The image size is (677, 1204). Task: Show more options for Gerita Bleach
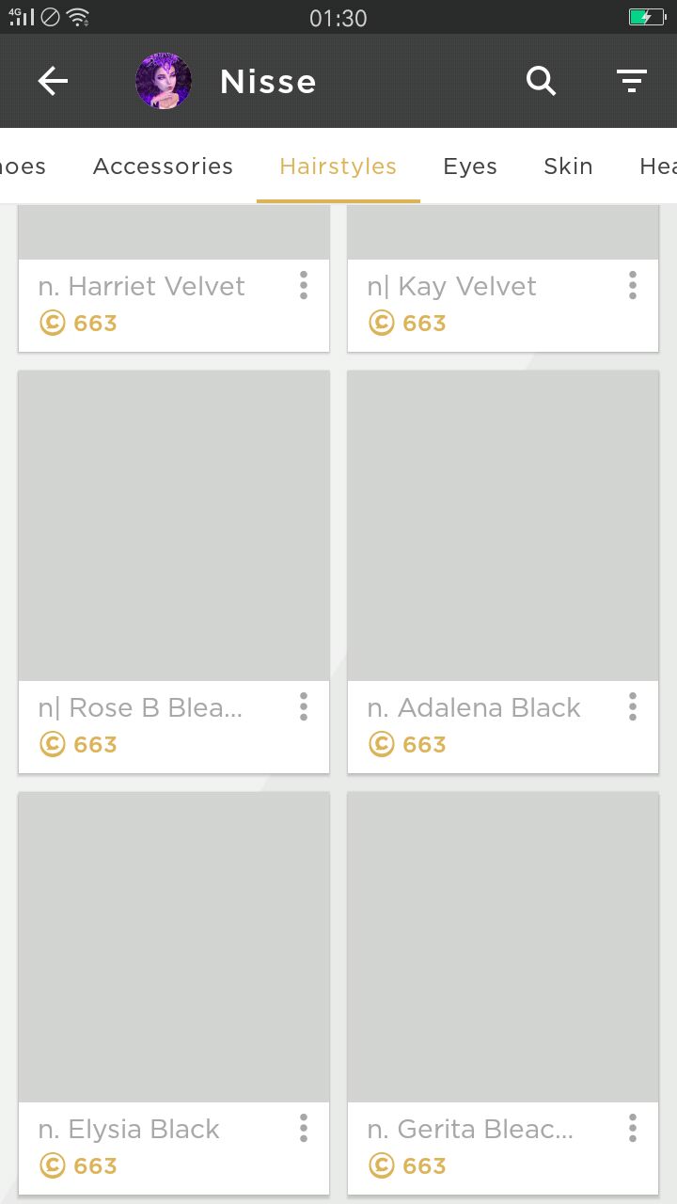pyautogui.click(x=632, y=1128)
